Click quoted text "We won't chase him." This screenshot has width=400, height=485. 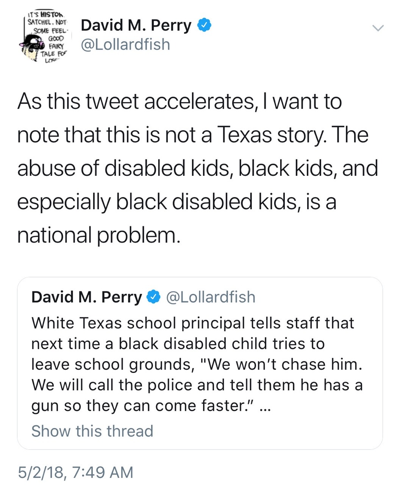[285, 365]
